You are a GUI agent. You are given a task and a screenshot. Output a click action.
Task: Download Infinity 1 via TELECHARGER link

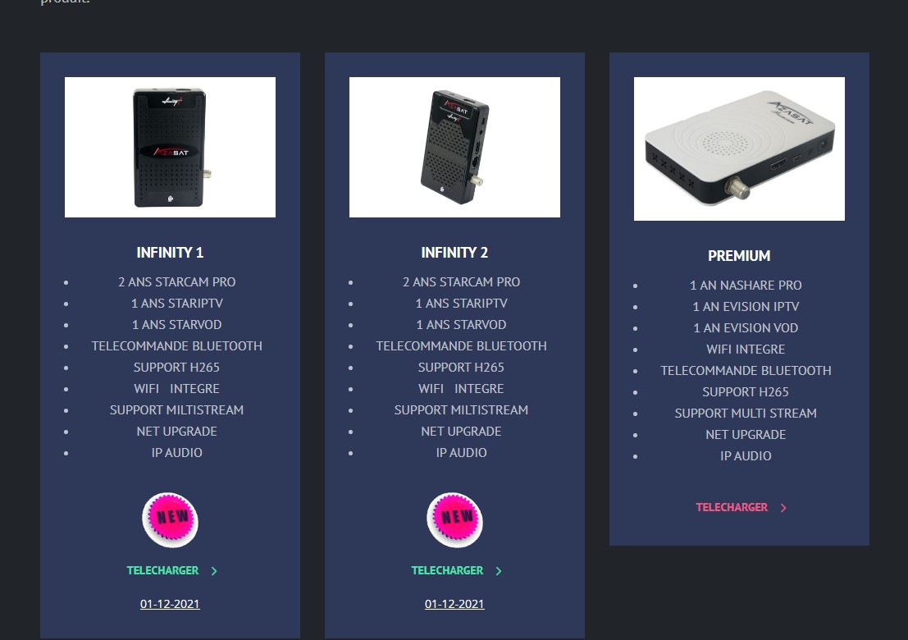click(x=162, y=570)
